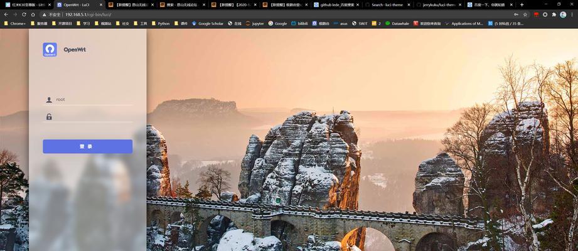Viewport: 578px width, 251px height.
Task: Click the blue 登录 login button
Action: point(88,146)
